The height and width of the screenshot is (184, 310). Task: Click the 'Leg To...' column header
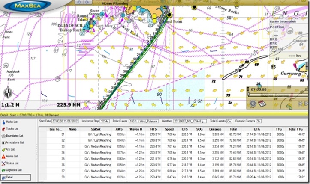pos(56,129)
